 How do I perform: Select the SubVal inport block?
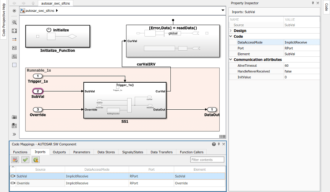tap(38, 91)
